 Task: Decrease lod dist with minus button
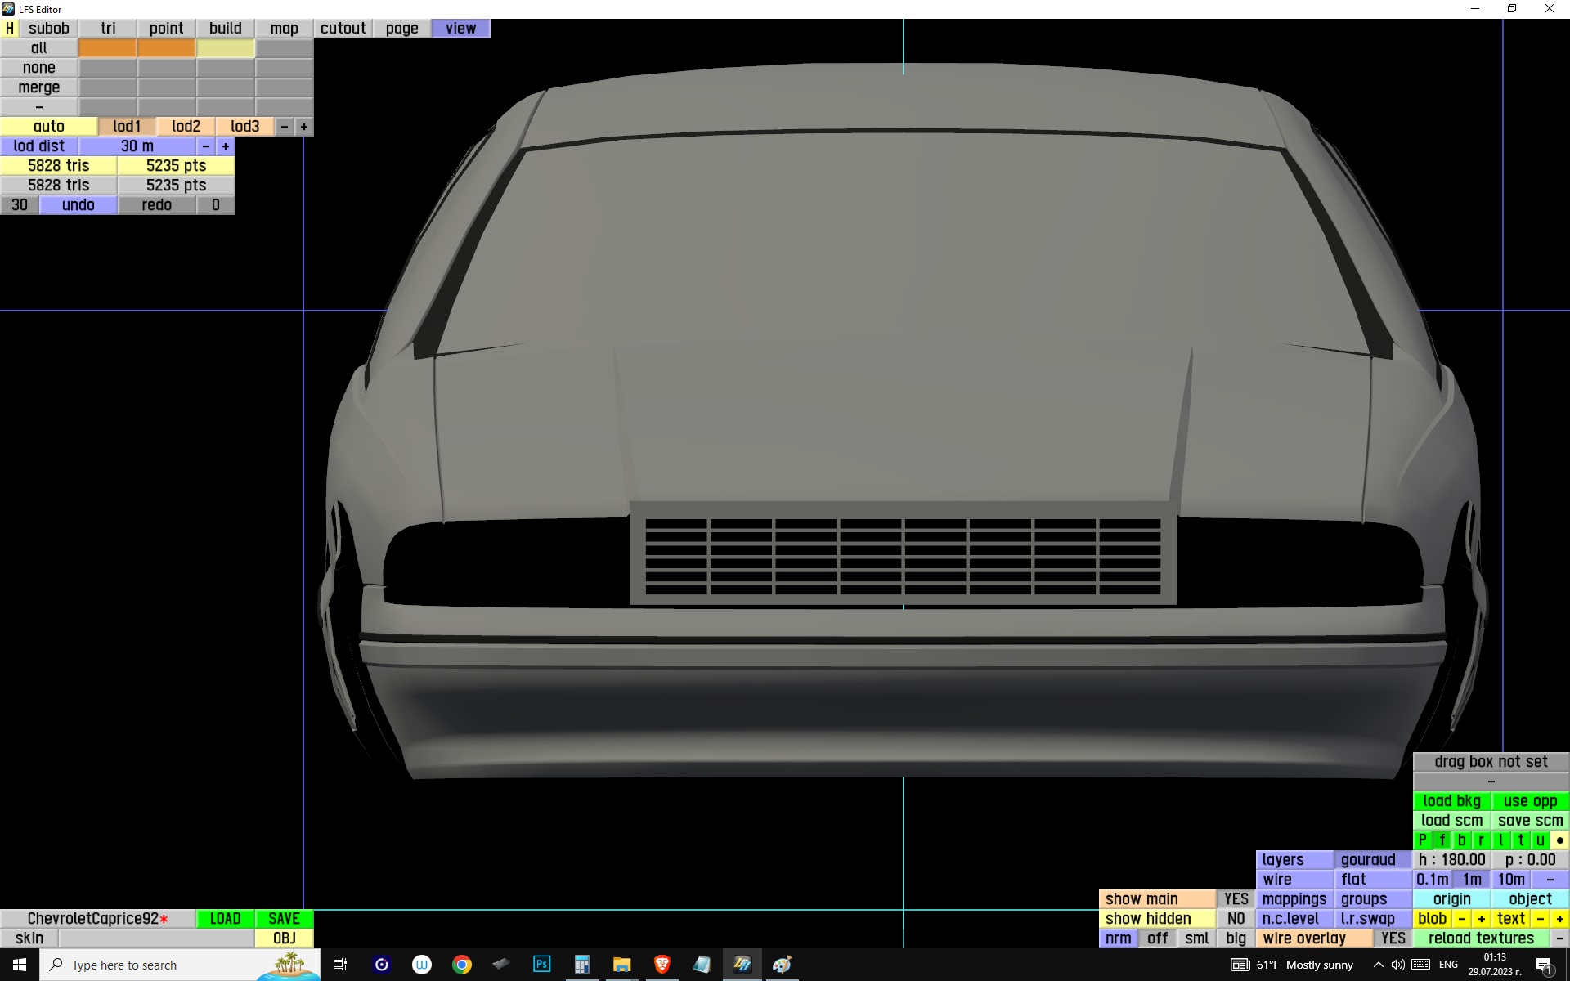pyautogui.click(x=206, y=146)
